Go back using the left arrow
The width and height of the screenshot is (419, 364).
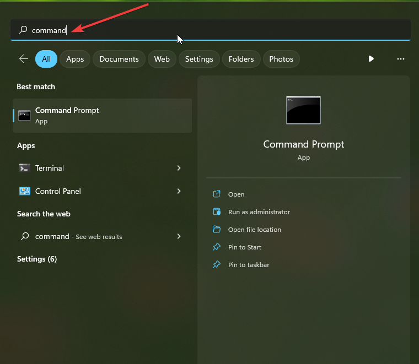24,59
